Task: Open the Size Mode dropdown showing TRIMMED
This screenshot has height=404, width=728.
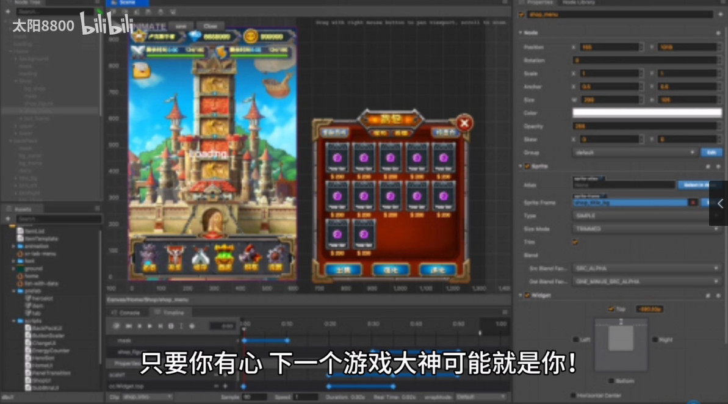Action: tap(647, 229)
